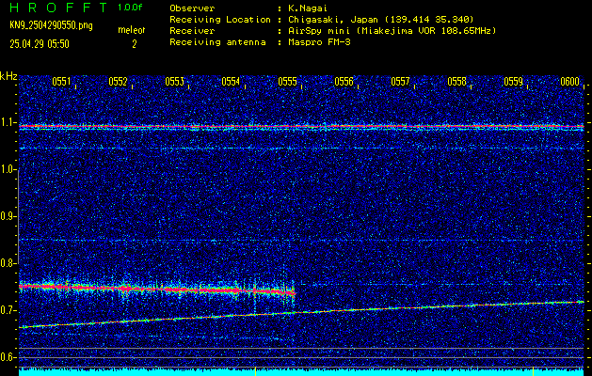Click the Receiving antenna label
592x376 pixels.
pos(217,42)
